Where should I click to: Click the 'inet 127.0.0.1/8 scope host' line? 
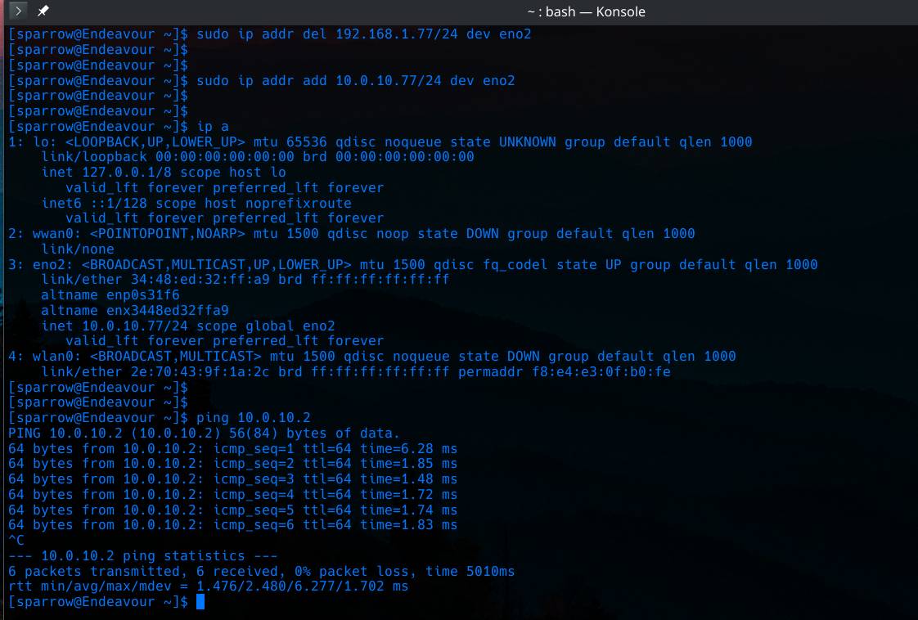click(x=164, y=173)
